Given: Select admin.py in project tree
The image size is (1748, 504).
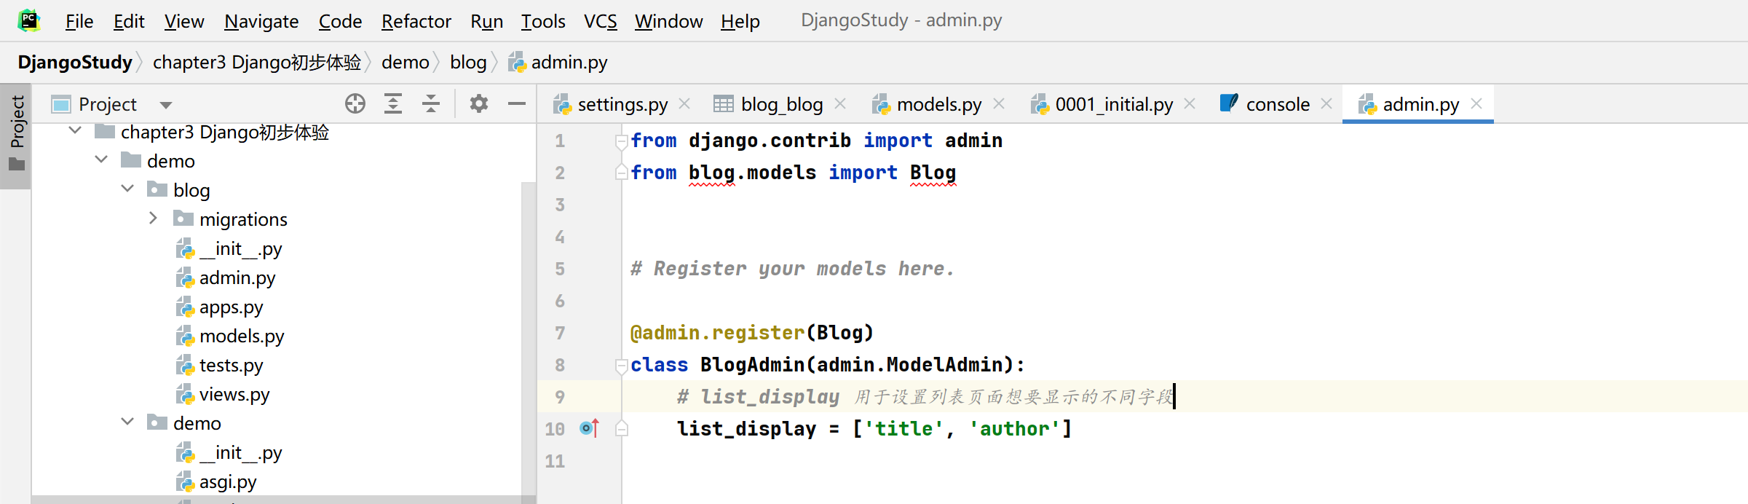Looking at the screenshot, I should tap(225, 278).
